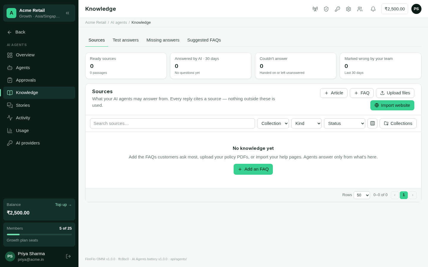The image size is (428, 267).
Task: Open the shield check icon in header
Action: (x=326, y=9)
